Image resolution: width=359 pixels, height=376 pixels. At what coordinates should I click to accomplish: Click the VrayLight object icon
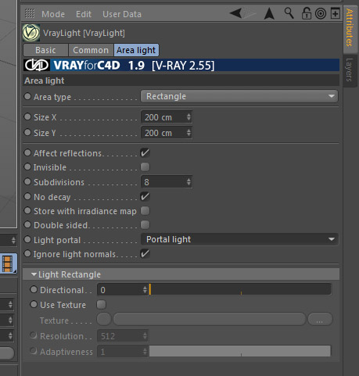pos(31,33)
